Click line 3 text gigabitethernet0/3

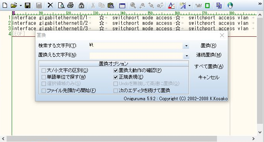point(63,28)
